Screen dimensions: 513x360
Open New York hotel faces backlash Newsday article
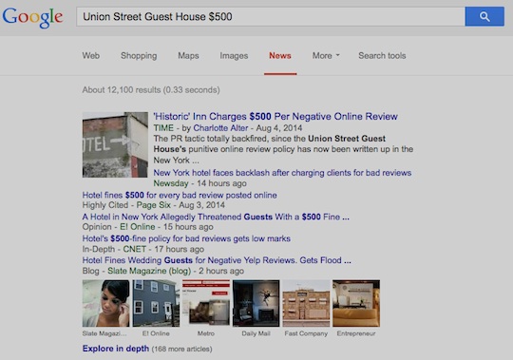[x=282, y=173]
